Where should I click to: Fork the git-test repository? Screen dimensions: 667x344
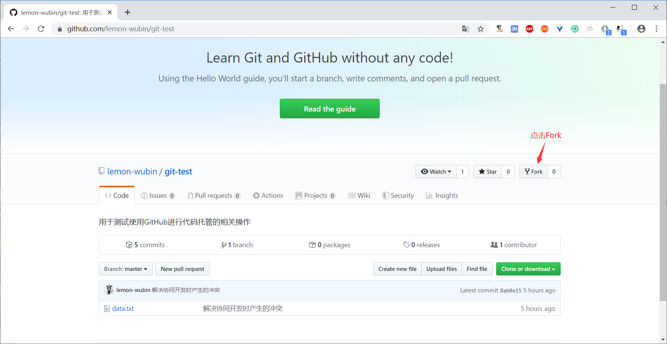534,172
